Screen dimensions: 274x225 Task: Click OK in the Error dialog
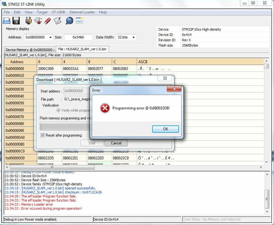coord(166,129)
